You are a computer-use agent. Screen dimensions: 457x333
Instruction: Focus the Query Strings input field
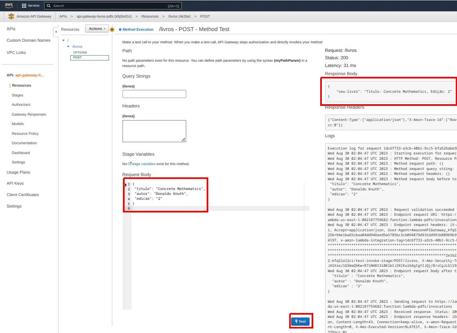tap(154, 94)
